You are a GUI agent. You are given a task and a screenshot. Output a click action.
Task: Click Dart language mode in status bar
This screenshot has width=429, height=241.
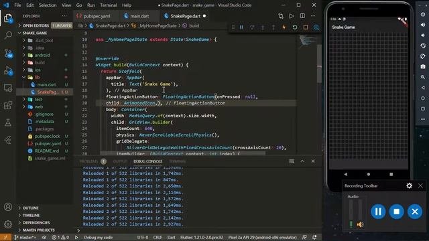click(172, 237)
